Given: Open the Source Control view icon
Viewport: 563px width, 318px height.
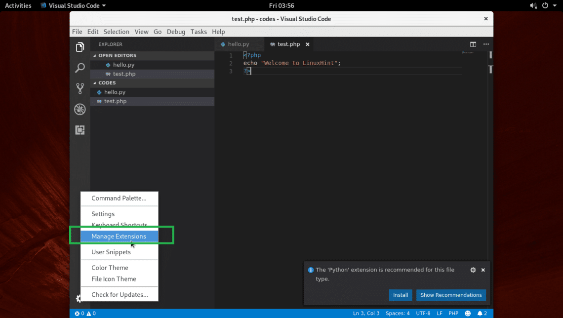Looking at the screenshot, I should tap(80, 89).
